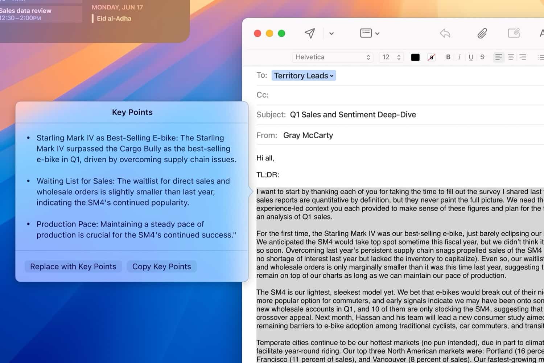Click paragraph starting 'The SM4 is our lightest'
This screenshot has height=363, width=544.
click(400, 309)
